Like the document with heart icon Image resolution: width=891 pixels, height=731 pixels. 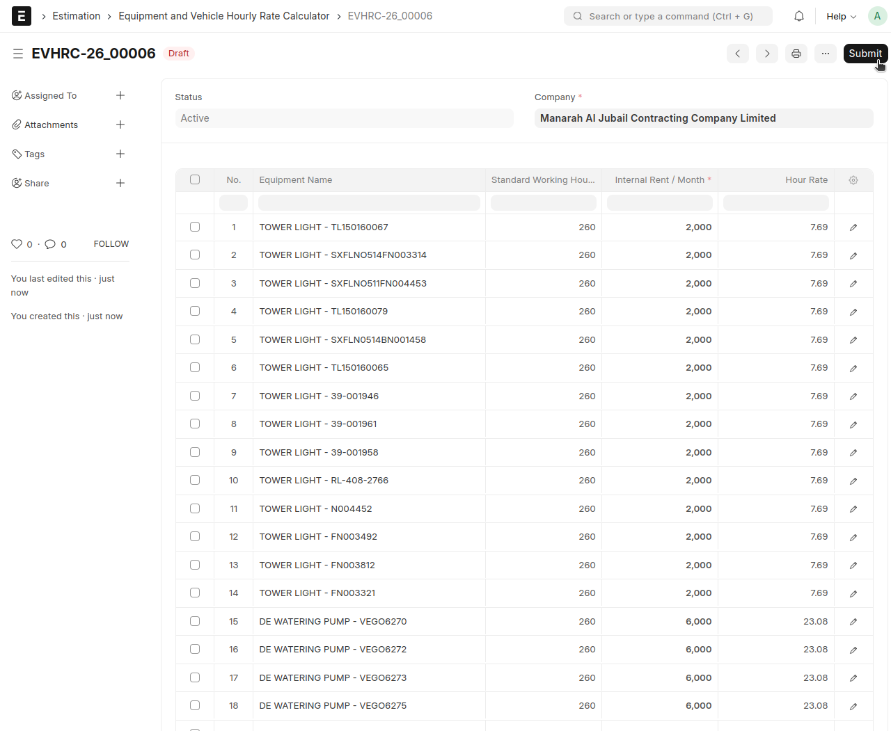tap(17, 244)
